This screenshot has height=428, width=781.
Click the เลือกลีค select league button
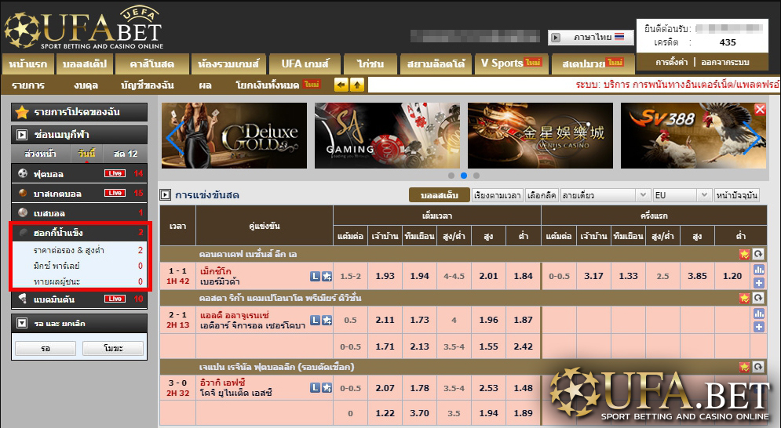point(541,195)
